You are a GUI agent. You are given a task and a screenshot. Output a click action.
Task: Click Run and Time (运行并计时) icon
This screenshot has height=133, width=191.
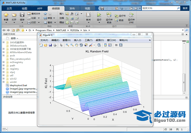click(131, 15)
